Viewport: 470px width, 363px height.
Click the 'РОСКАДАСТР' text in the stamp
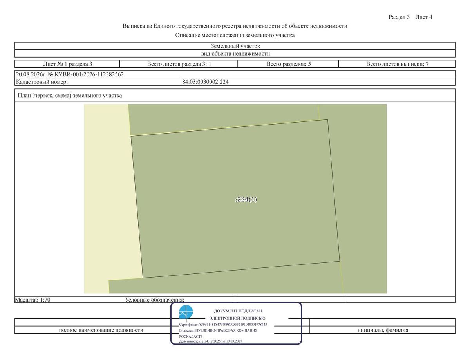[x=191, y=336]
